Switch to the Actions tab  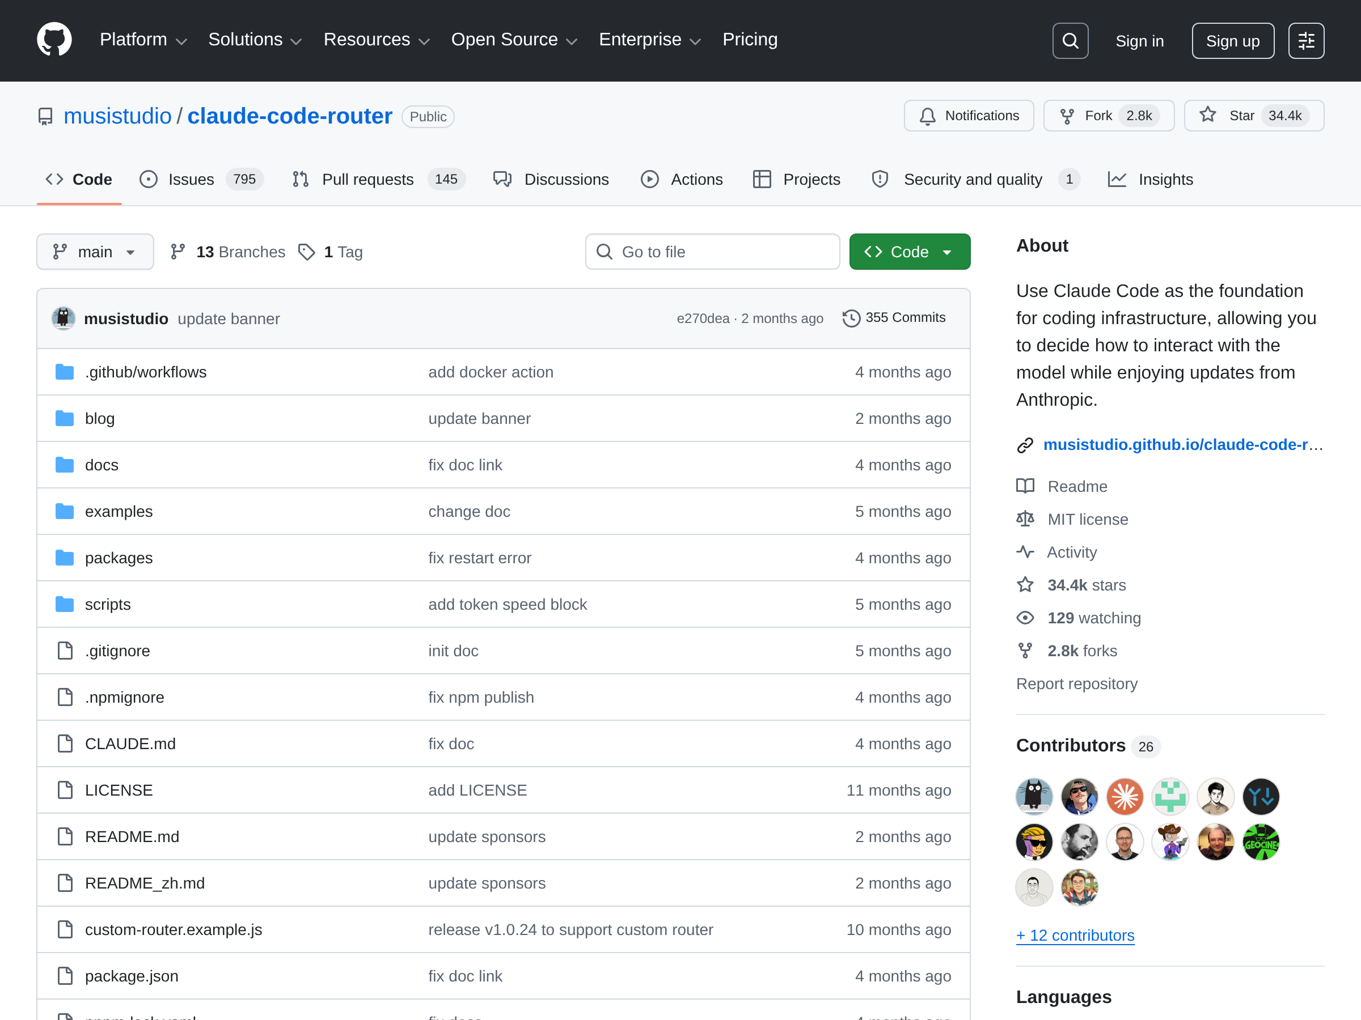pos(682,180)
